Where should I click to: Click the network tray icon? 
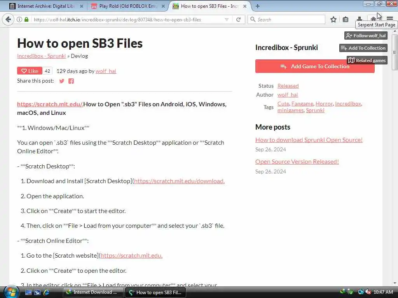pos(361,292)
